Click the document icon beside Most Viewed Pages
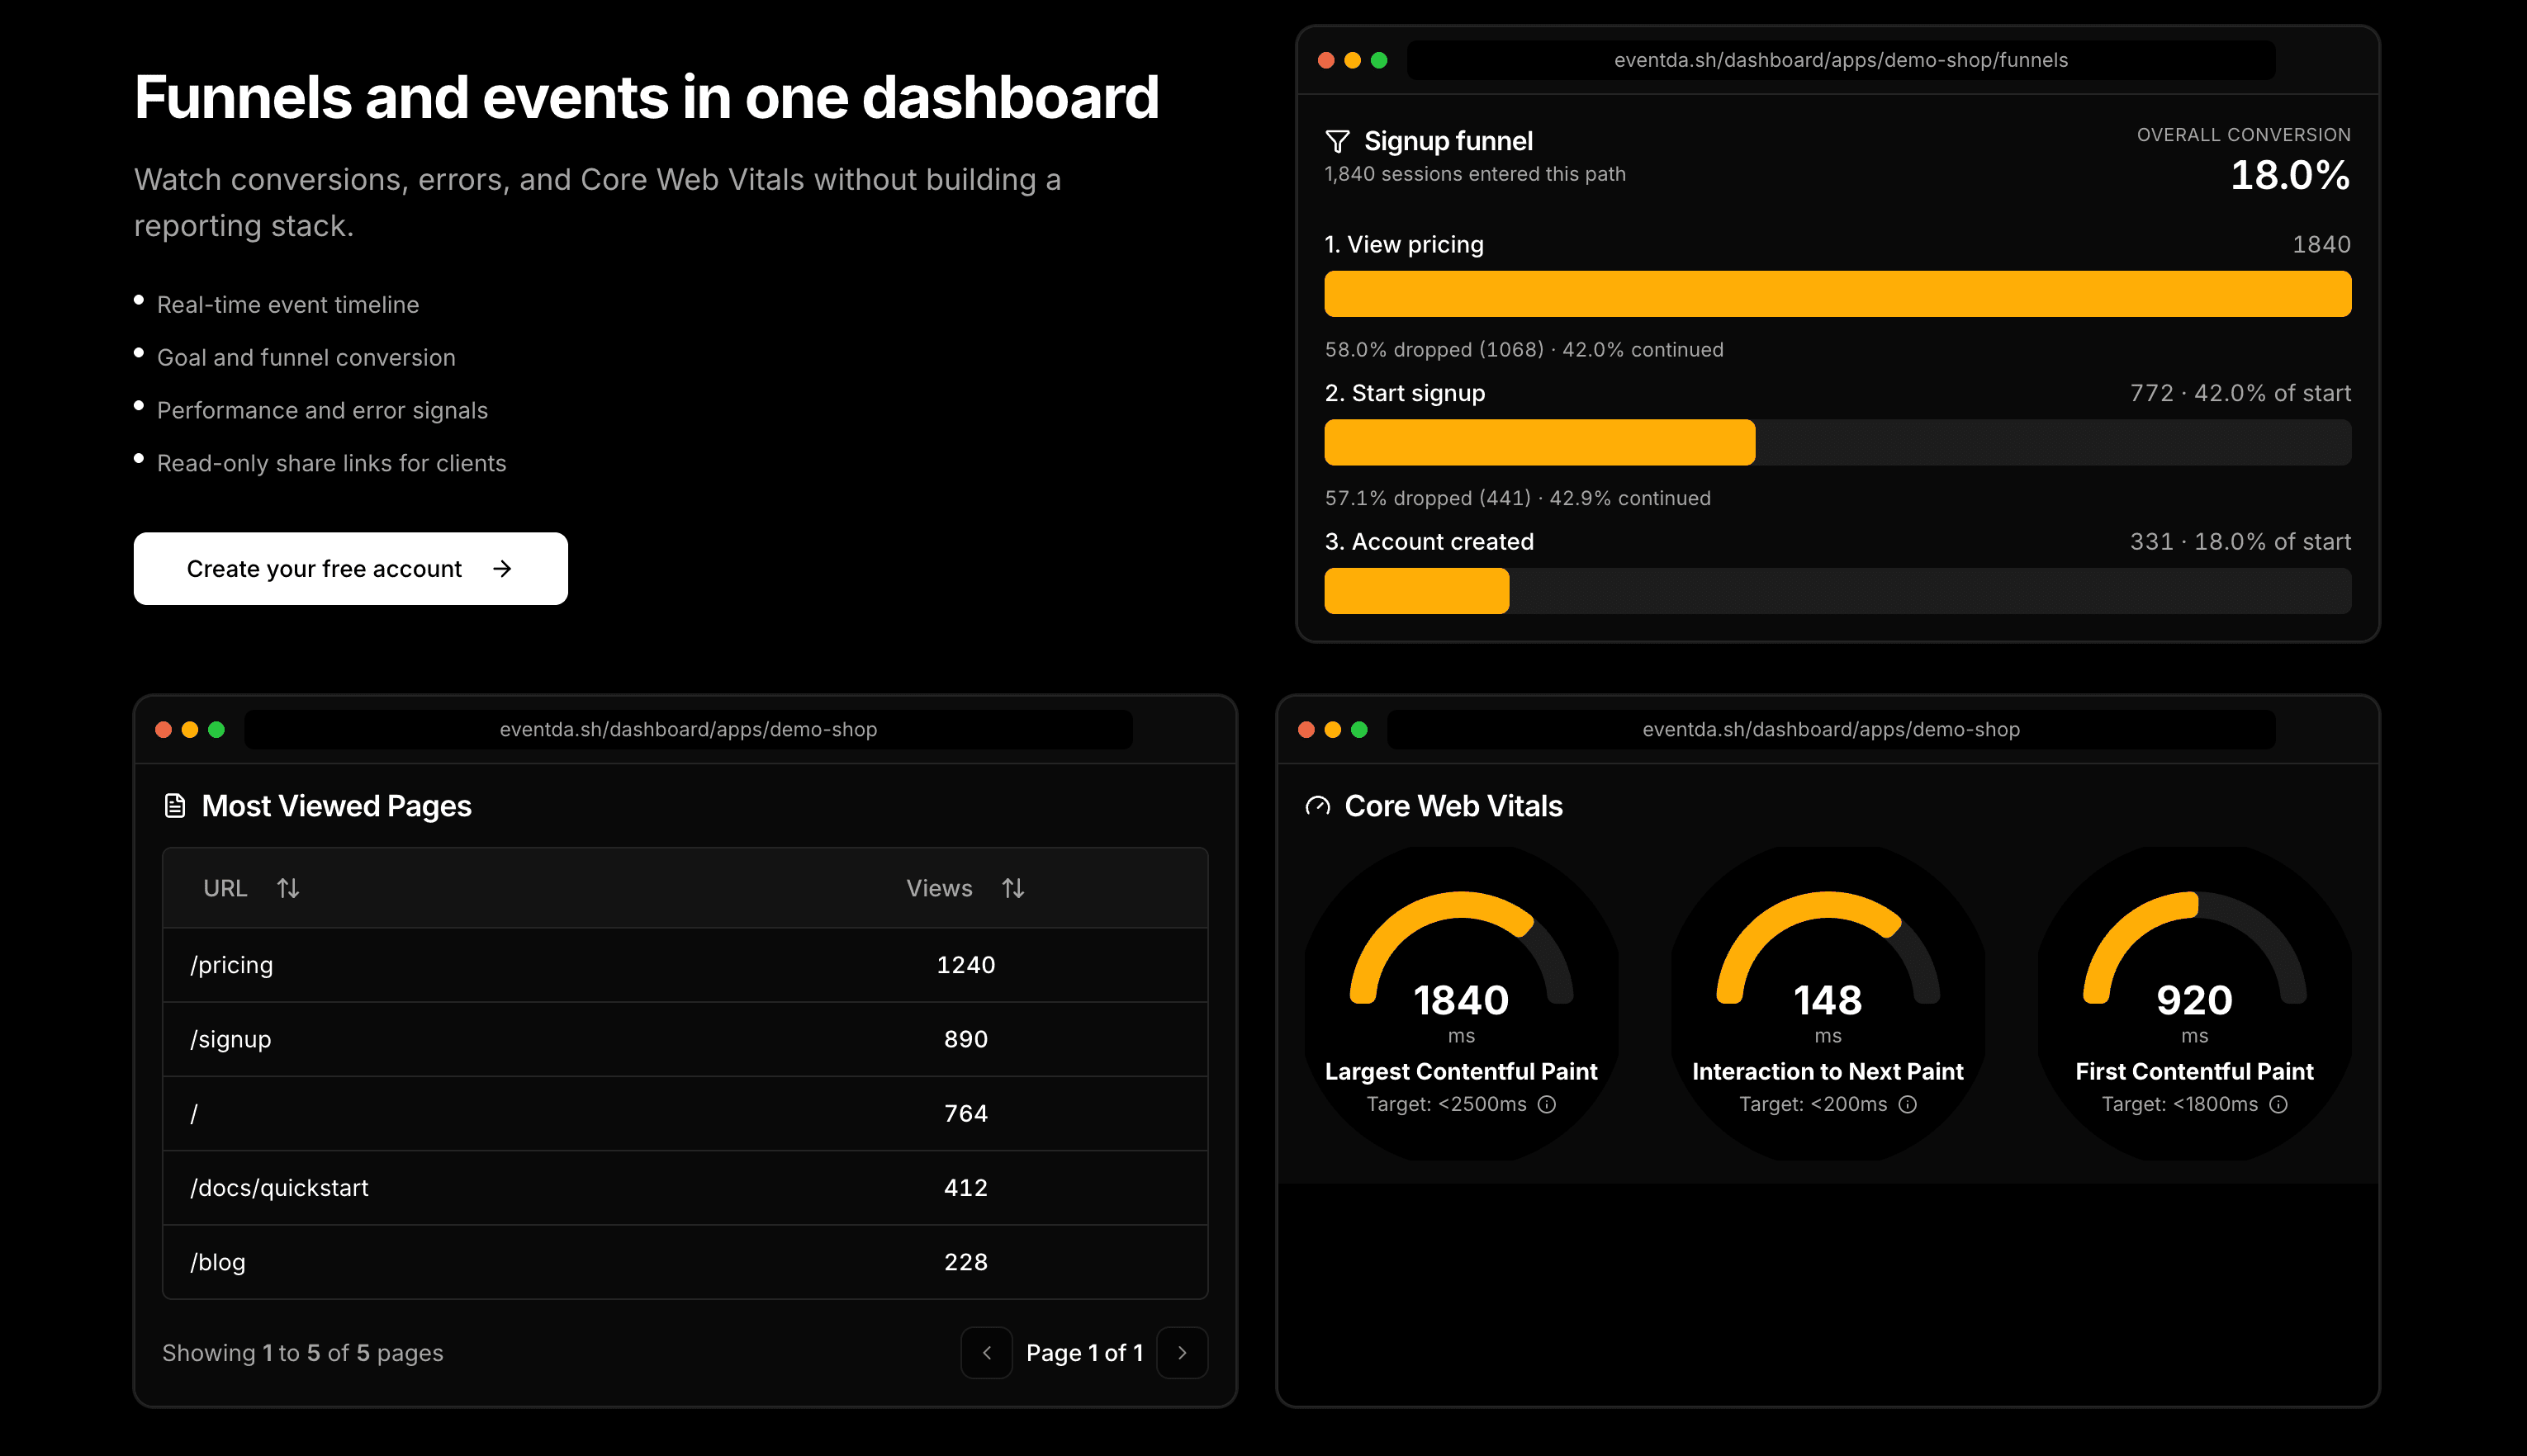 coord(175,806)
